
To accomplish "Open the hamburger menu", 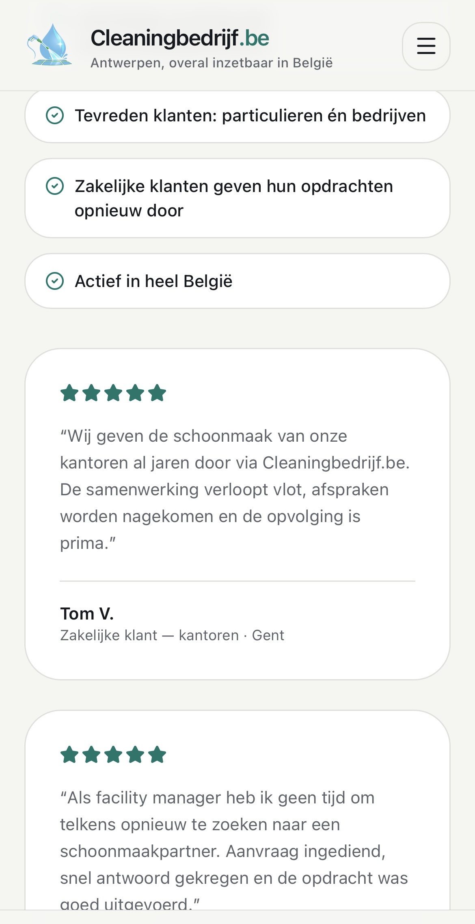I will coord(426,46).
